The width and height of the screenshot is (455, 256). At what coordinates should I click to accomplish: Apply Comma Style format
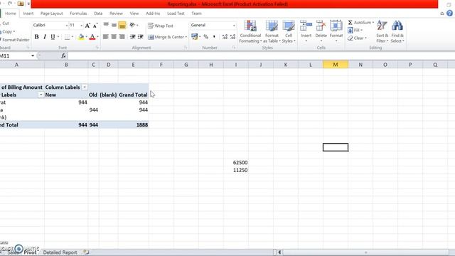click(x=214, y=37)
